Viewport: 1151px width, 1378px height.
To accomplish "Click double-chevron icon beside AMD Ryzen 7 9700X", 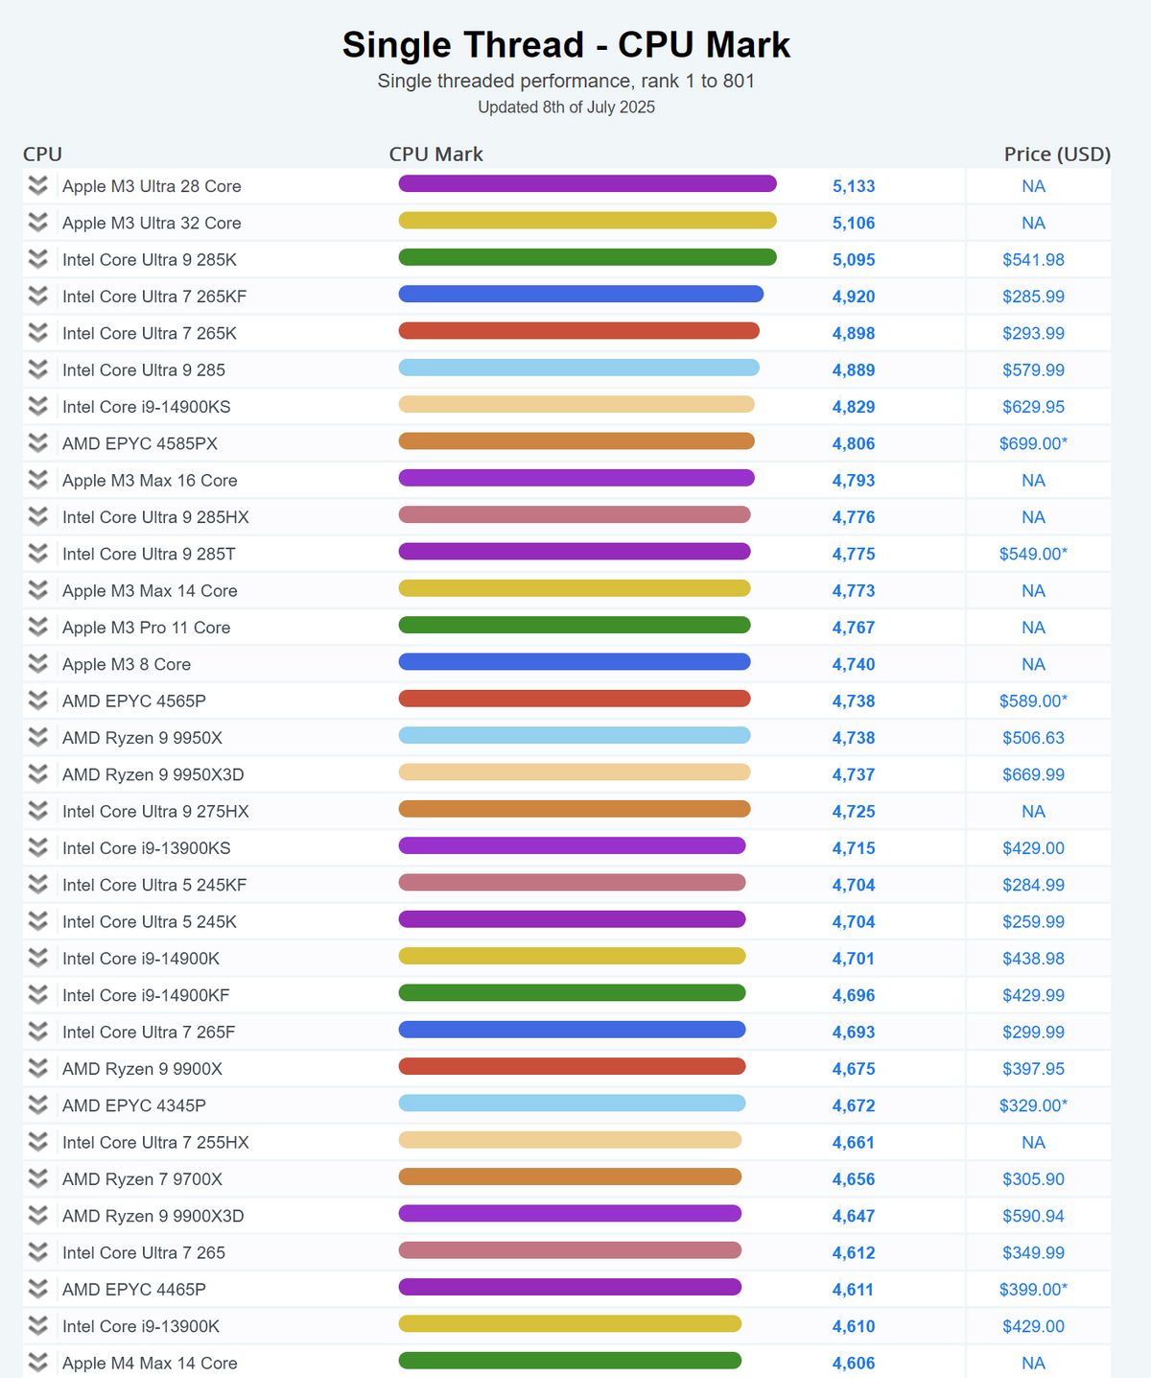I will click(37, 1178).
